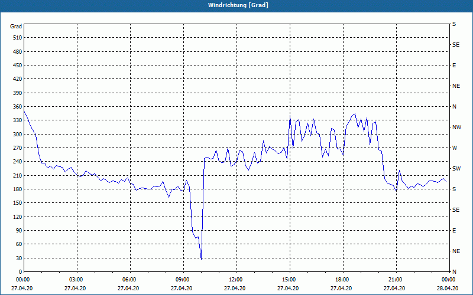Viewport: 473px width, 295px height.
Task: Select the 240 y-axis value
Action: (18, 162)
